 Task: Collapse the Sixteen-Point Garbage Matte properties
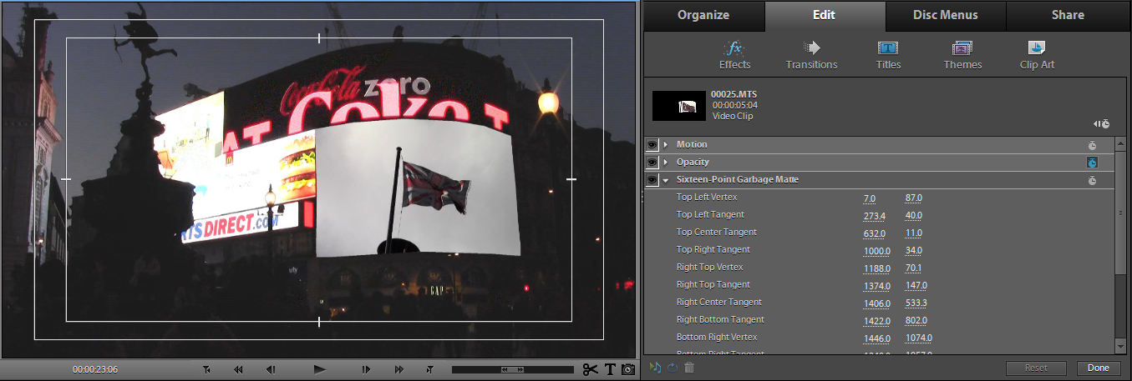point(666,180)
